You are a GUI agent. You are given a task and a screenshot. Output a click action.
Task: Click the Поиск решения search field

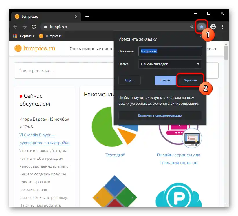point(64,71)
